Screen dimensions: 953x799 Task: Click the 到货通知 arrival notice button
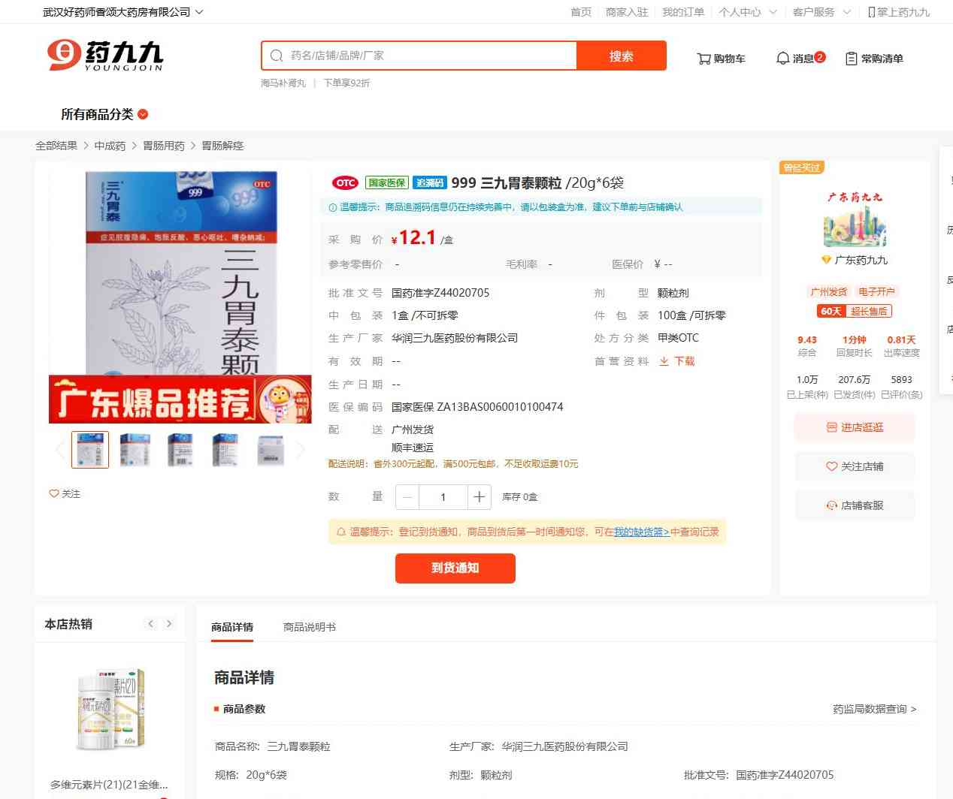[455, 568]
